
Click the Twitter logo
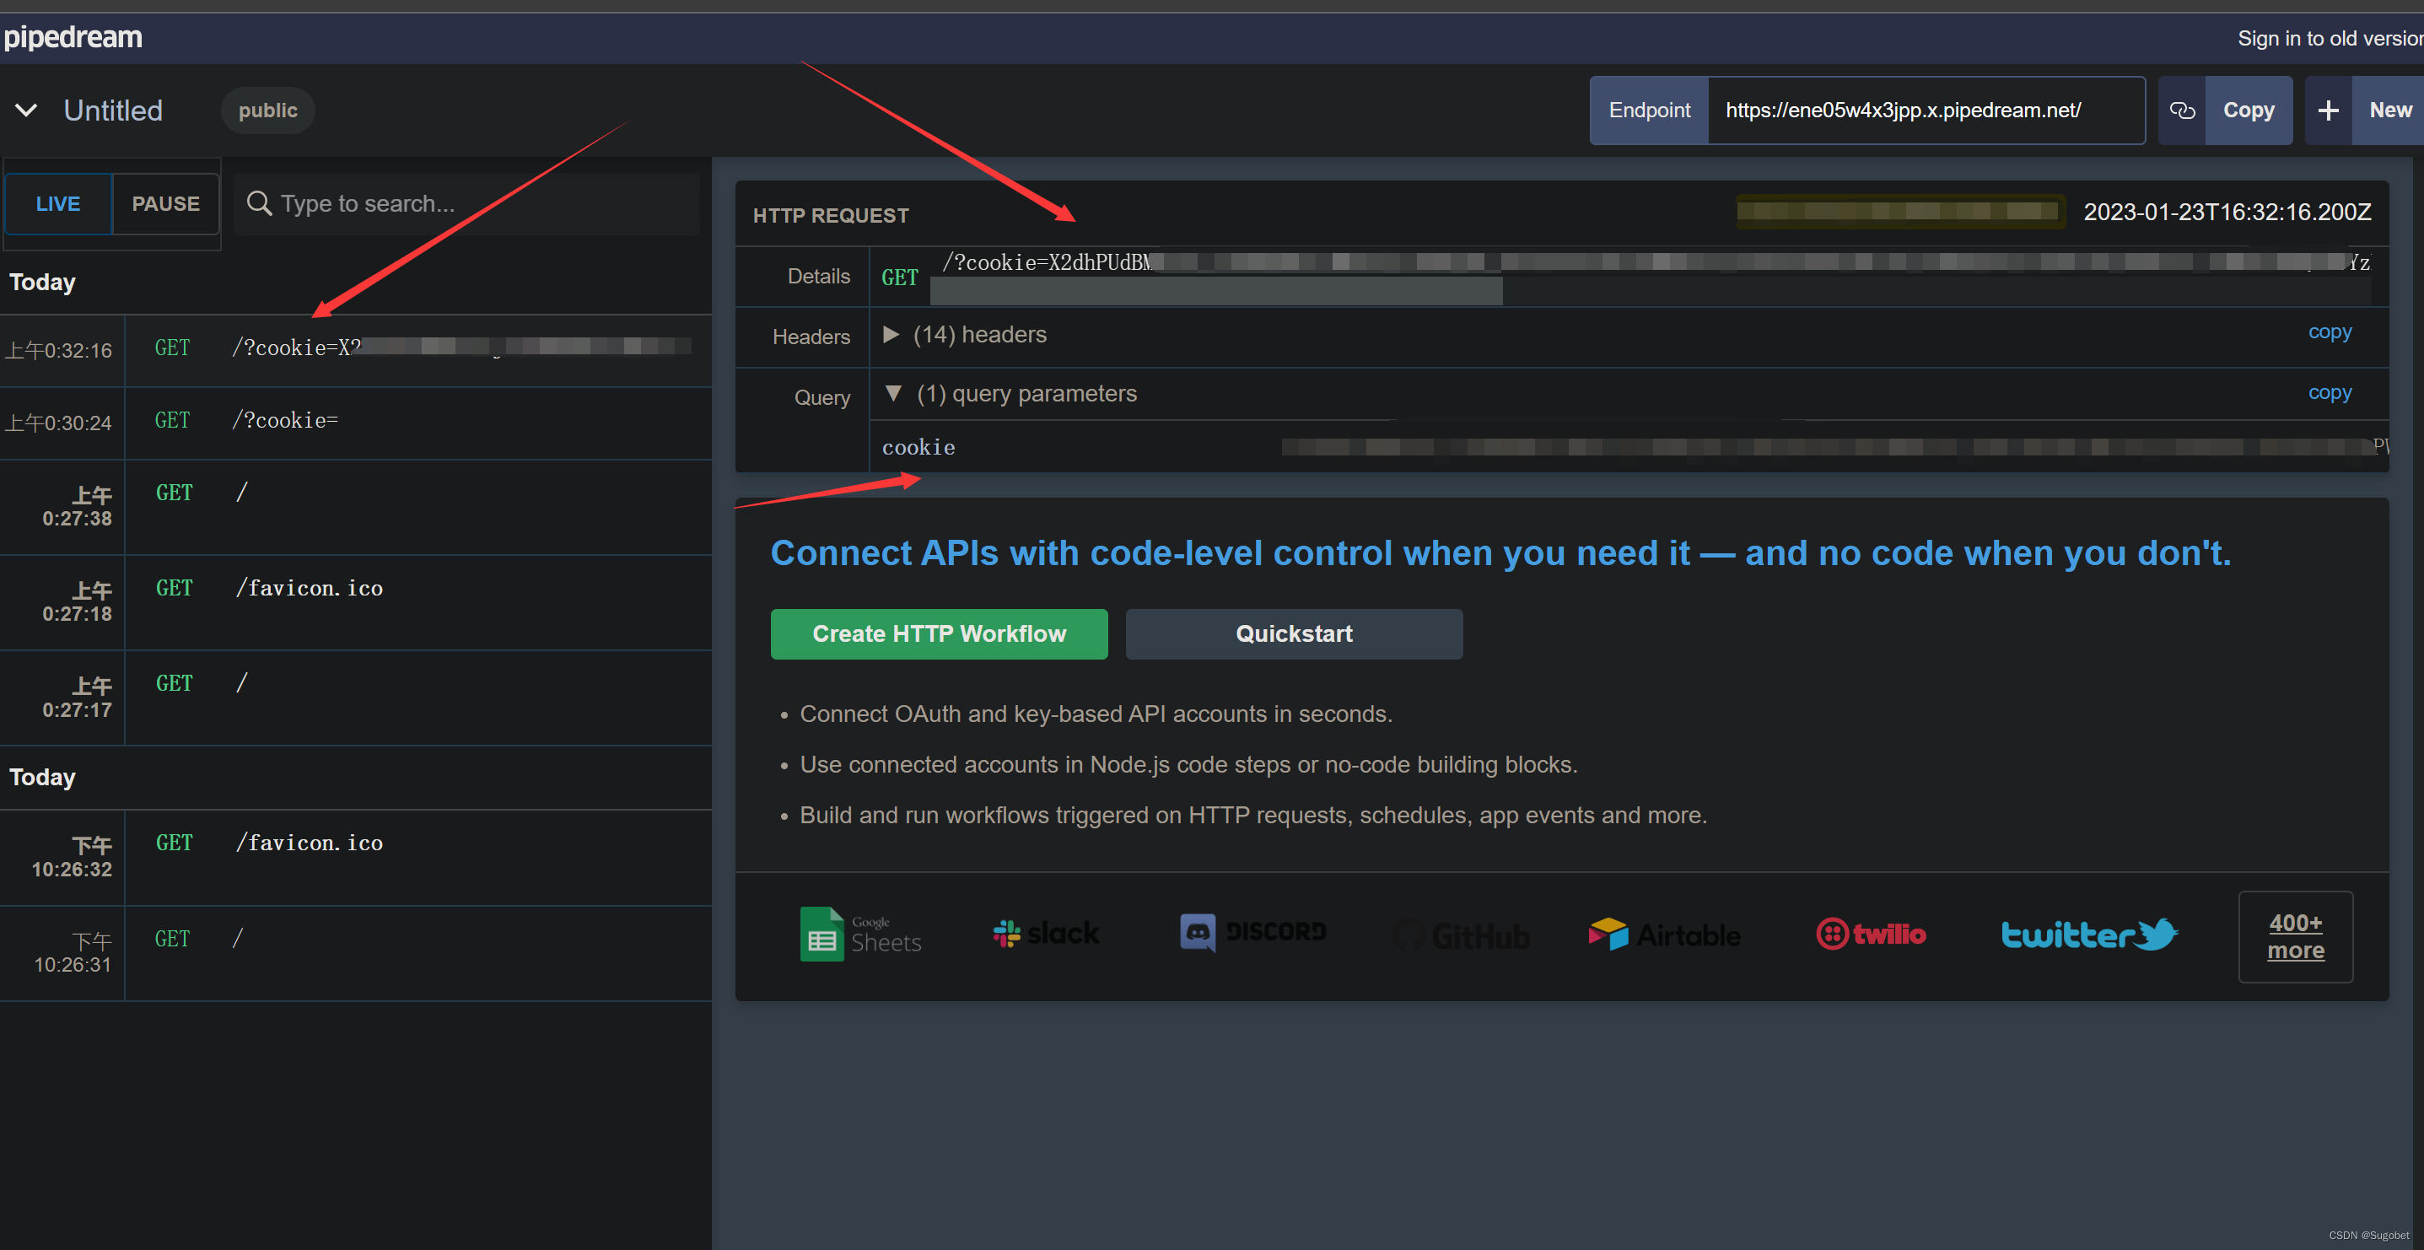[x=2089, y=934]
